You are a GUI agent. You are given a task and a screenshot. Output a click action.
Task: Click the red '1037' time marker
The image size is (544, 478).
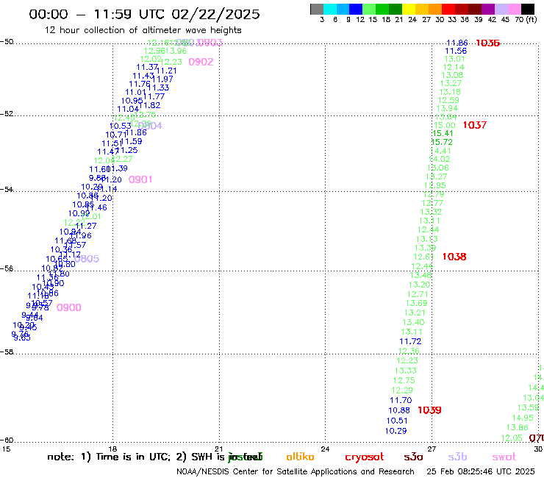click(x=475, y=125)
